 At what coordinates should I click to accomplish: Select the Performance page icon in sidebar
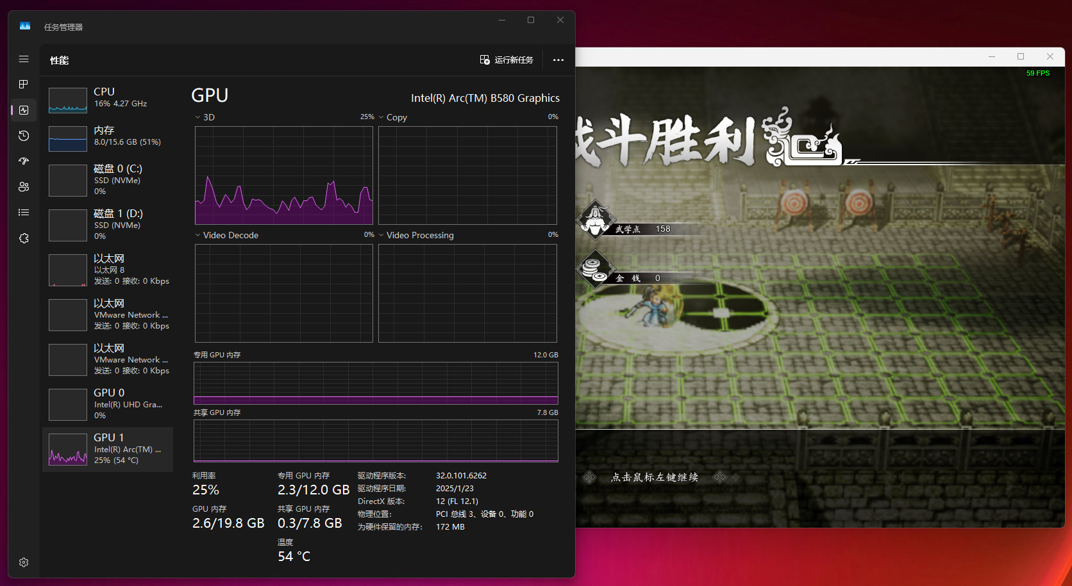click(24, 110)
